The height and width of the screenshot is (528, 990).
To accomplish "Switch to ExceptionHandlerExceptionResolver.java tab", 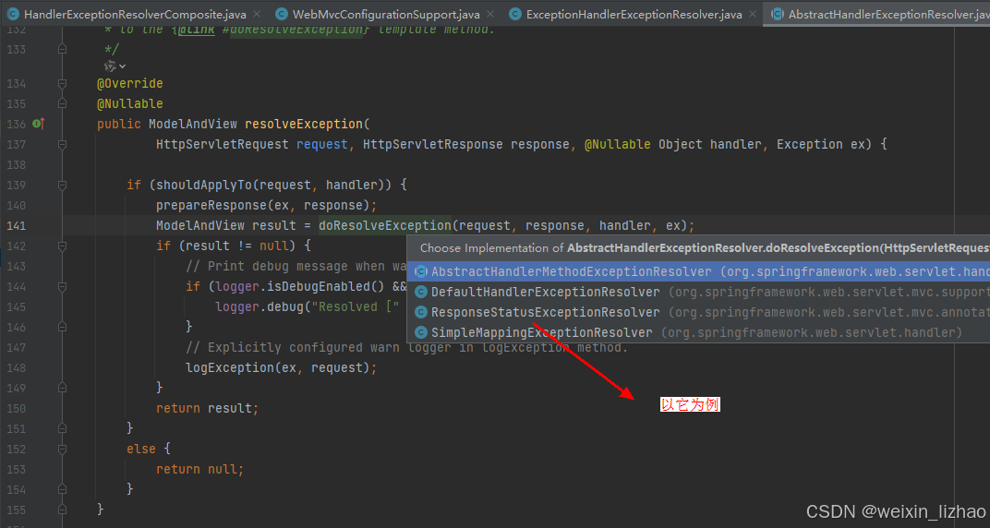I will tap(634, 14).
